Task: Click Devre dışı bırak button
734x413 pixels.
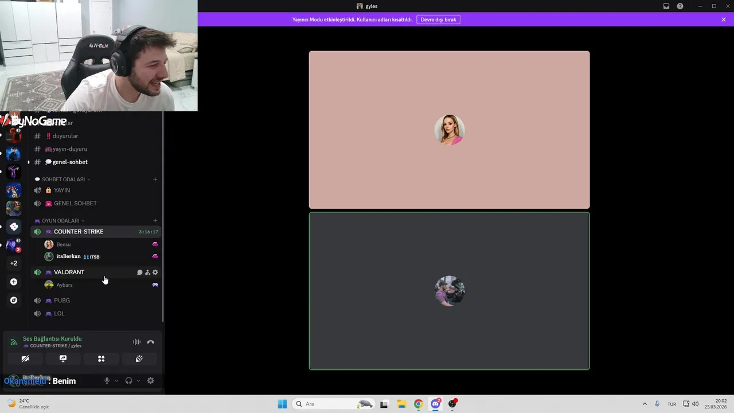Action: point(438,20)
